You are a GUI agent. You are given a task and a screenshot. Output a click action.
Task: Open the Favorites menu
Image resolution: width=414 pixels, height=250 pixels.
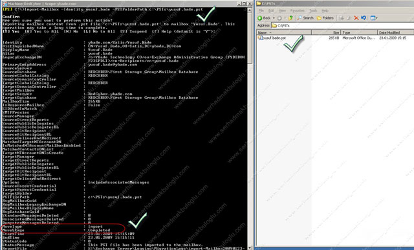(298, 10)
